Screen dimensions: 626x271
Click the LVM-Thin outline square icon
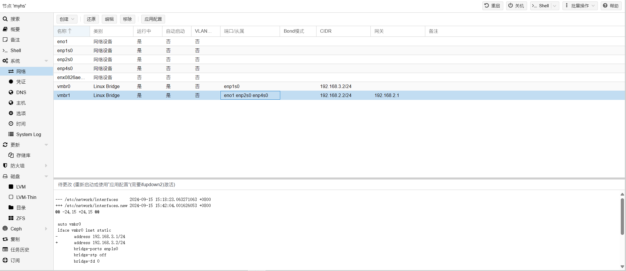(11, 197)
